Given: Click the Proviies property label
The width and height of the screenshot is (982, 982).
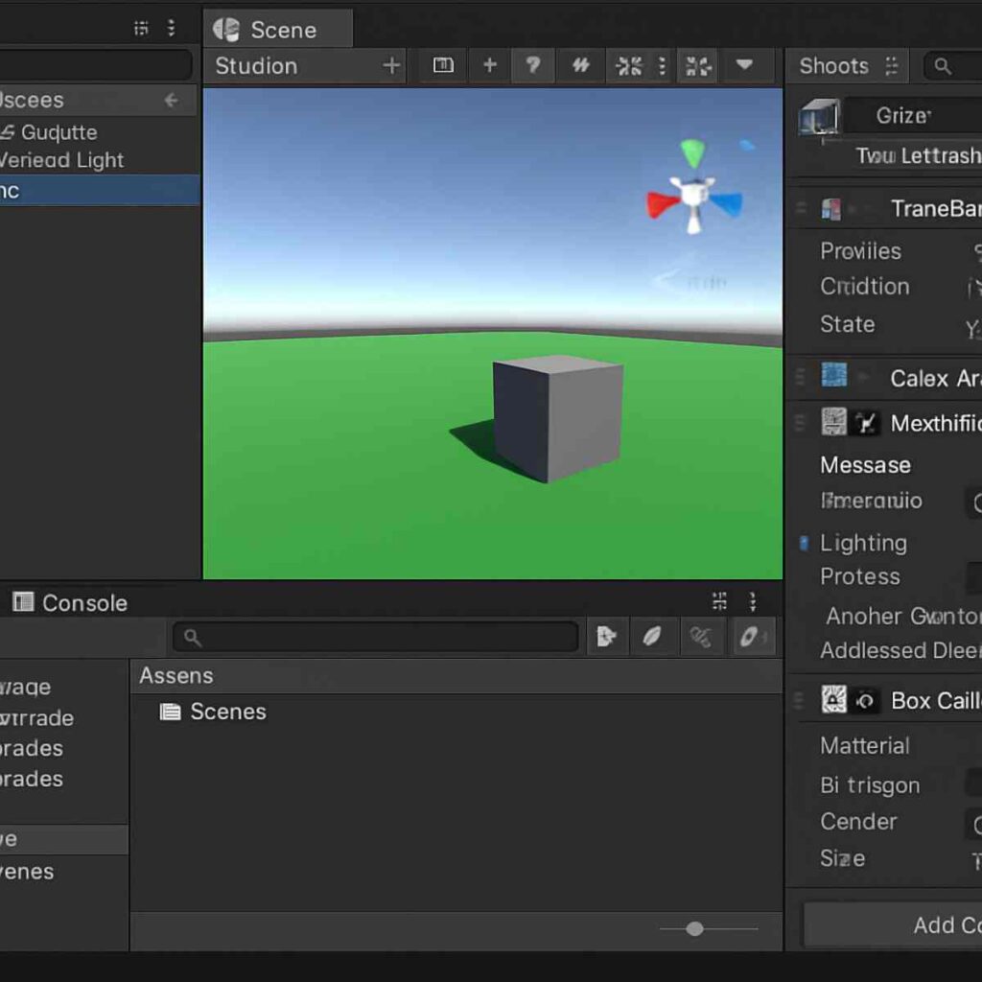Looking at the screenshot, I should click(x=860, y=250).
